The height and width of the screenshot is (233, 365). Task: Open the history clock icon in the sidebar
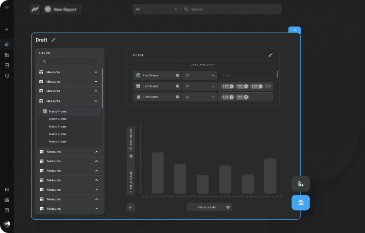coord(7,76)
